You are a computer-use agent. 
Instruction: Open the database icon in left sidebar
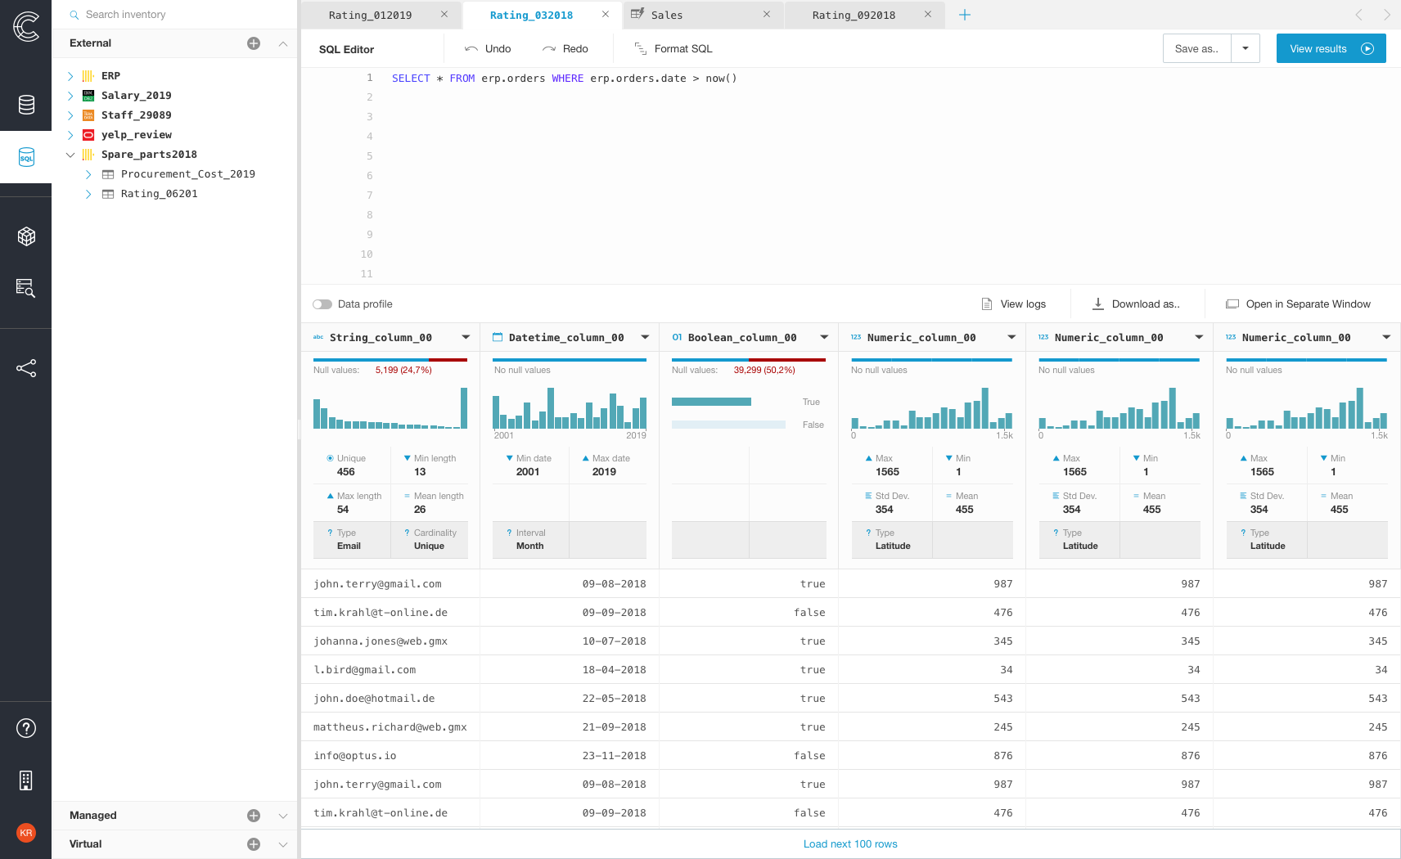[26, 105]
